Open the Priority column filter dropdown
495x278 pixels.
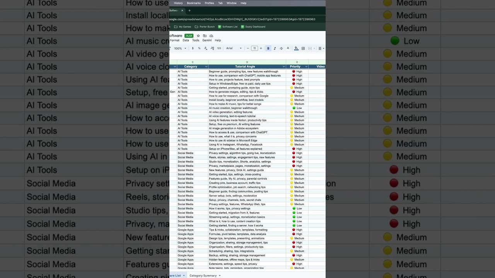pyautogui.click(x=306, y=66)
